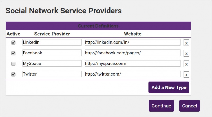Disable the Twitter active checkbox
The image size is (212, 117).
point(14,74)
